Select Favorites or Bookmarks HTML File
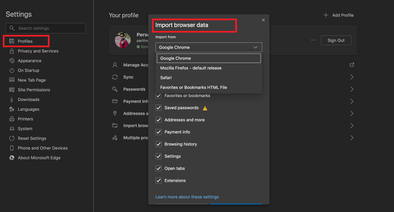This screenshot has width=394, height=212. pos(209,87)
